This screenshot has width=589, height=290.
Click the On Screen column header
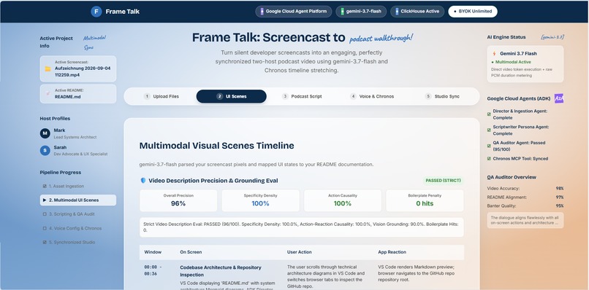[x=191, y=252]
